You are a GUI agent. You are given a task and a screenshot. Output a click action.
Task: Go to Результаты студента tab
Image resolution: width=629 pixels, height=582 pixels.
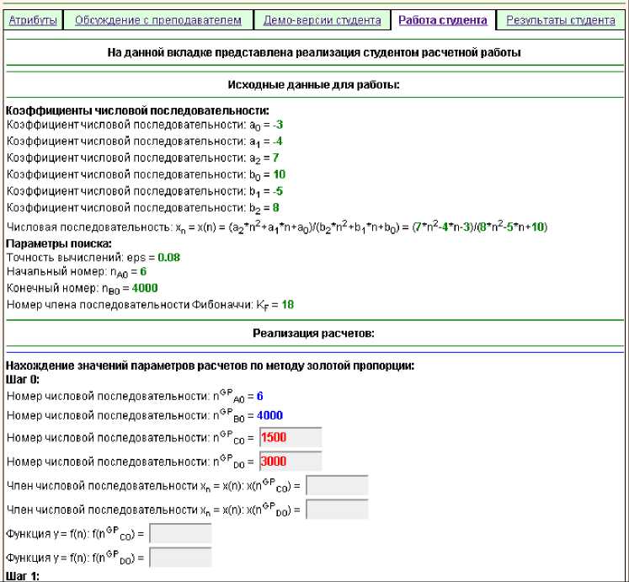pos(560,19)
